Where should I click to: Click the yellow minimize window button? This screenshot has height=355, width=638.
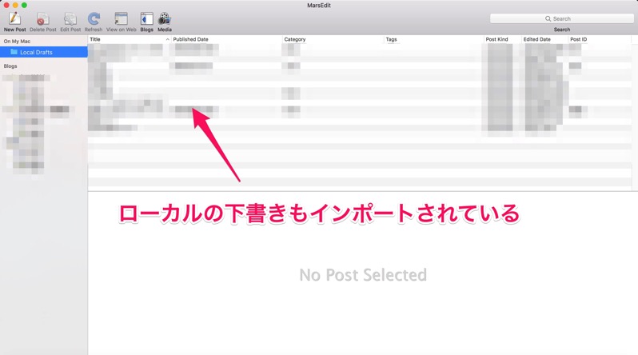(x=15, y=5)
